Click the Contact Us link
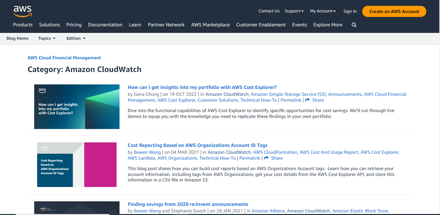The image size is (440, 215). point(269,11)
